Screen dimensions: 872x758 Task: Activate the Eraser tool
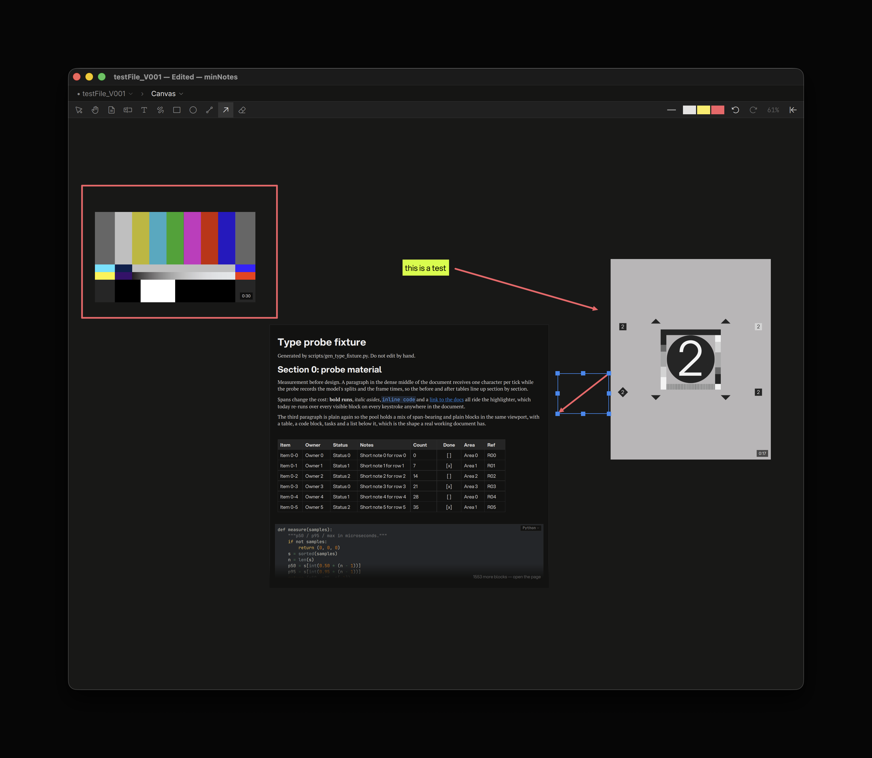point(242,110)
